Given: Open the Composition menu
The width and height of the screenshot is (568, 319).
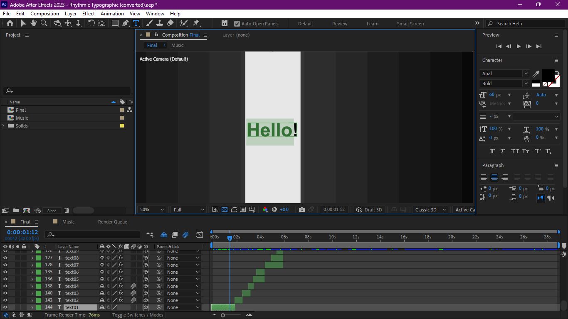Looking at the screenshot, I should [x=44, y=14].
